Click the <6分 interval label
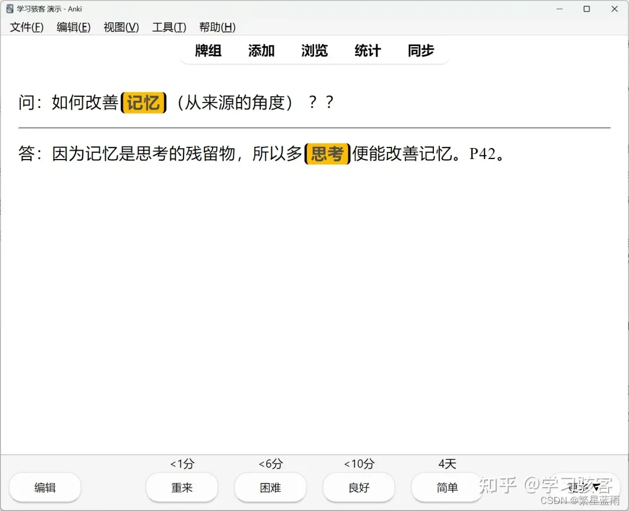Screen dimensions: 629x511 click(271, 464)
